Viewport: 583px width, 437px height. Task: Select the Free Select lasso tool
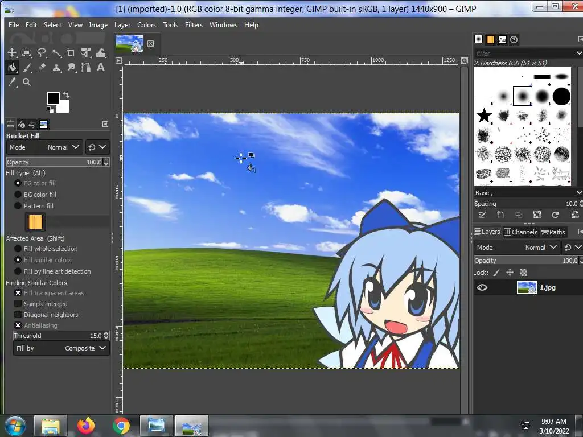coord(41,53)
